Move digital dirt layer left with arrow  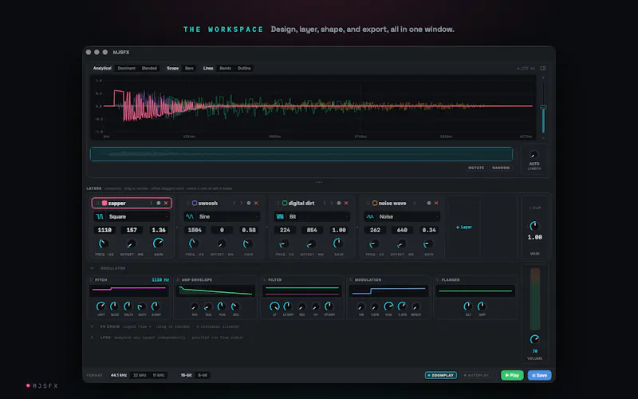325,203
